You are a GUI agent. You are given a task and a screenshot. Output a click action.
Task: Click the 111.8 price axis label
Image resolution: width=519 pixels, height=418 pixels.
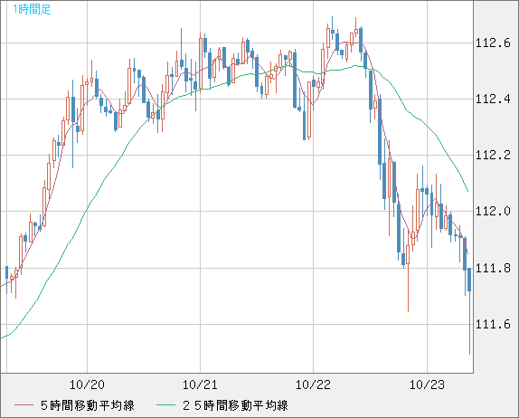[x=493, y=268]
